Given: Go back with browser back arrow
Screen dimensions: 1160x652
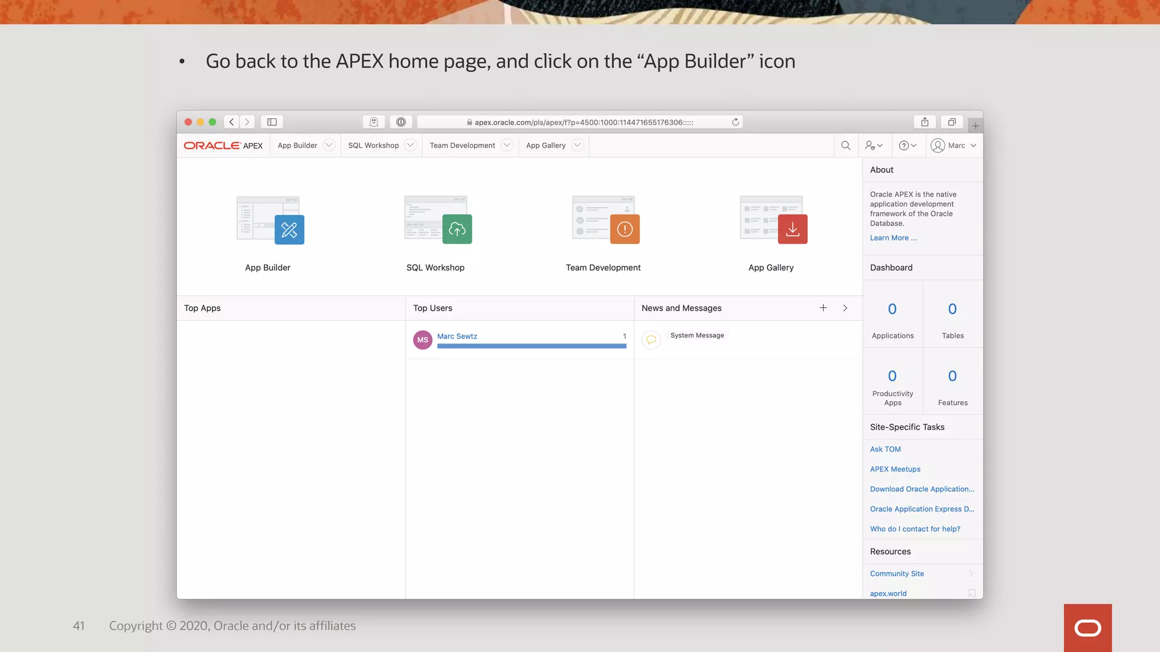Looking at the screenshot, I should click(231, 122).
